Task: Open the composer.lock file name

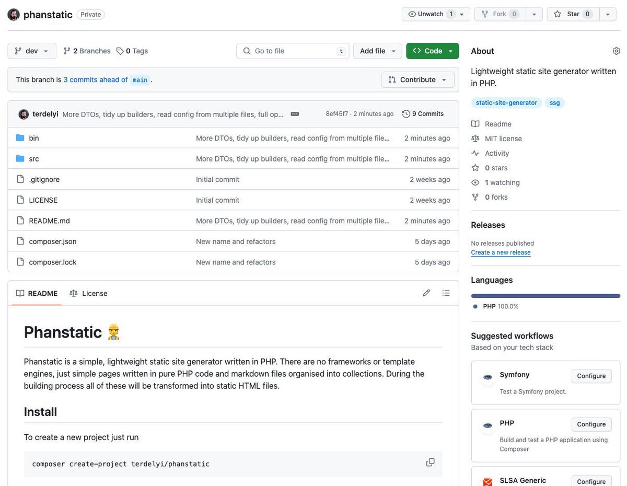Action: [53, 262]
